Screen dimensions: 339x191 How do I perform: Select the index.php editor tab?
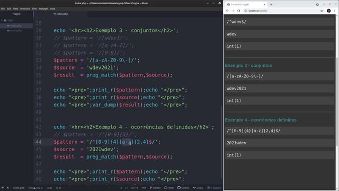point(60,14)
